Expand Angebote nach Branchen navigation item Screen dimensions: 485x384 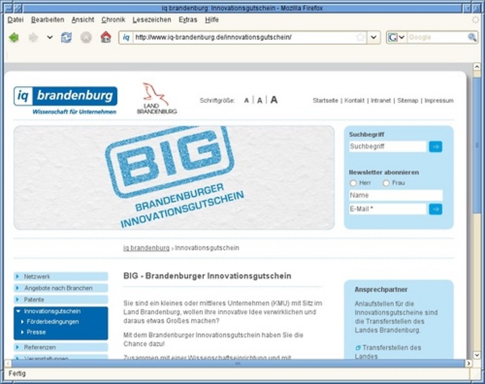(x=61, y=288)
